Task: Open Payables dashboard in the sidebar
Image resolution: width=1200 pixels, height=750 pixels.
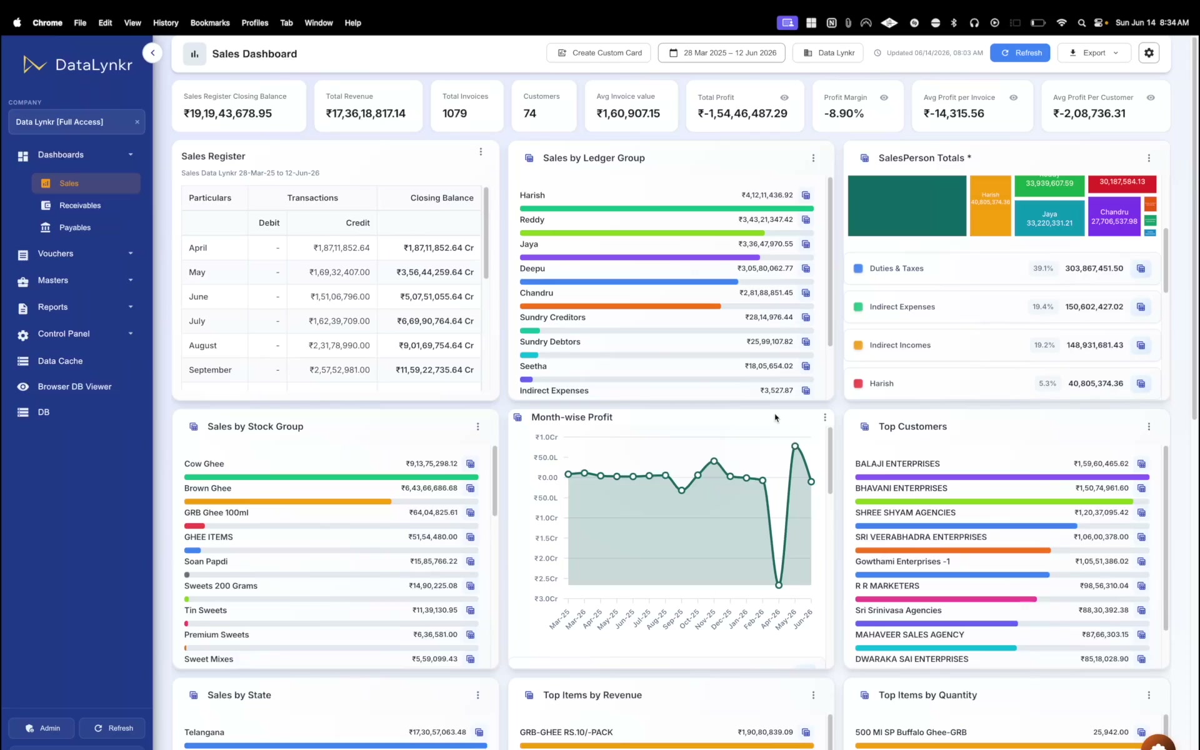Action: 86,227
